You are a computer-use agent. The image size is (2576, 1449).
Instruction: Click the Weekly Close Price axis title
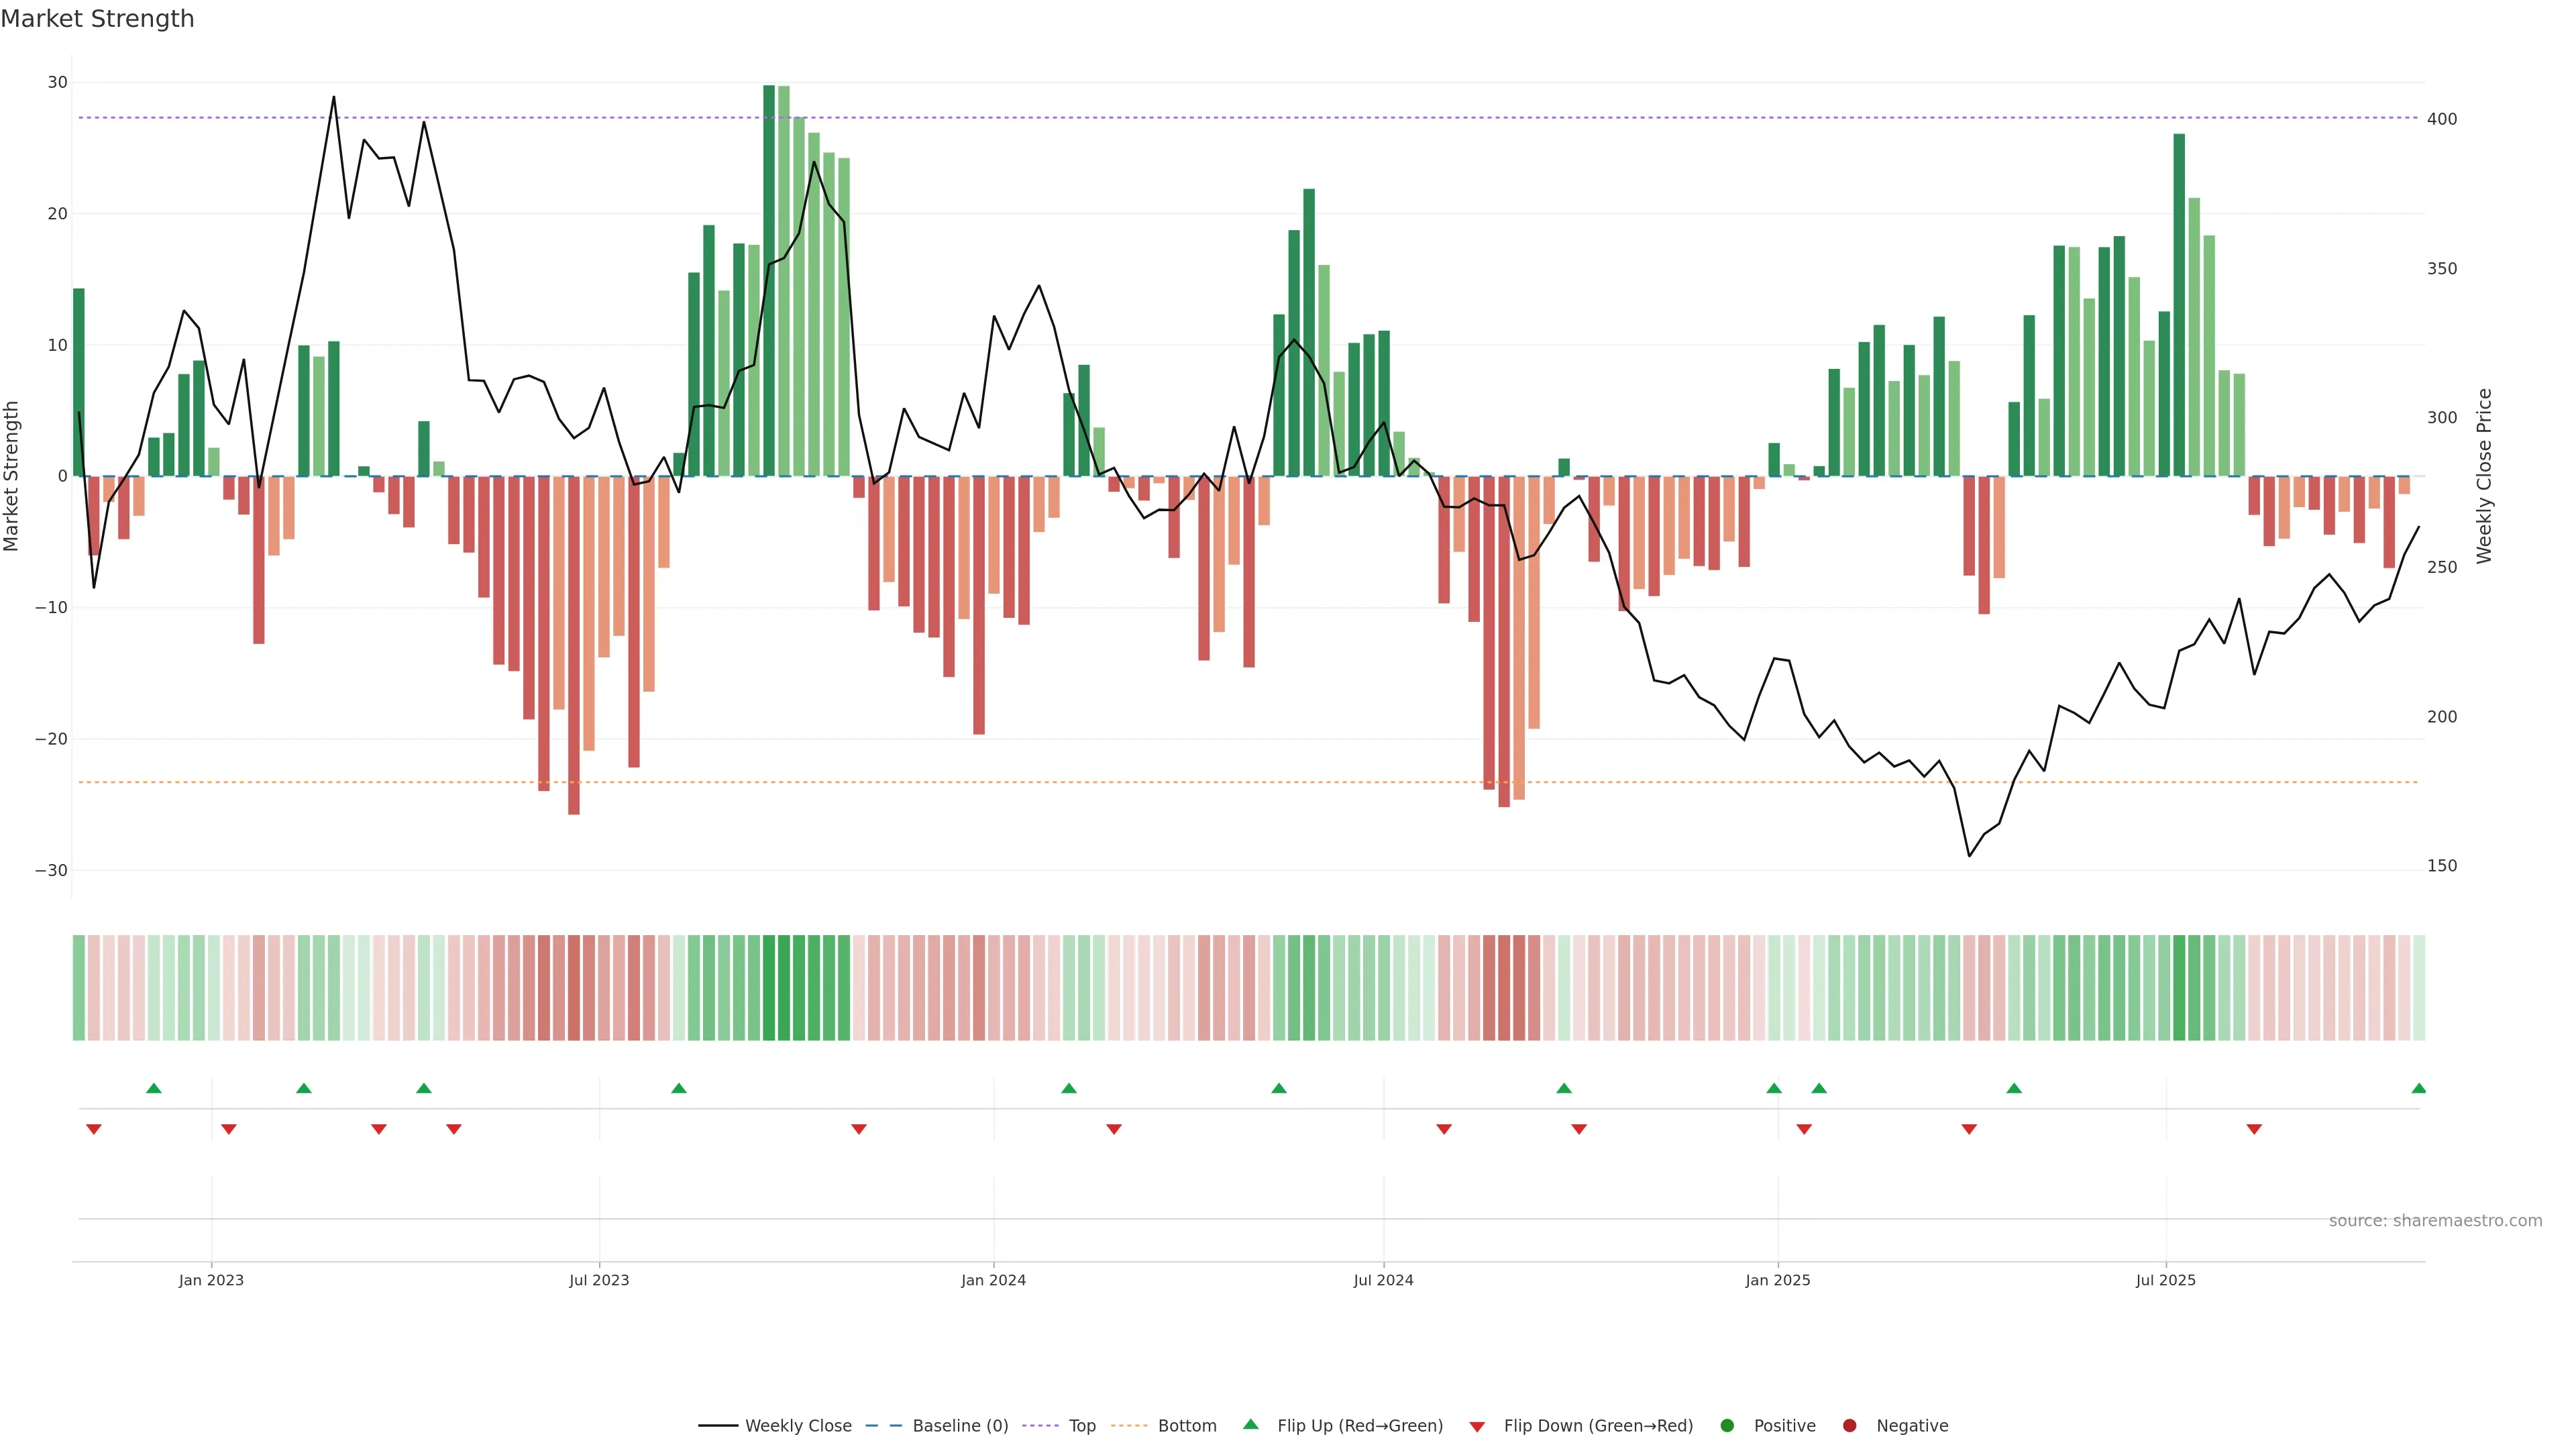click(2484, 476)
